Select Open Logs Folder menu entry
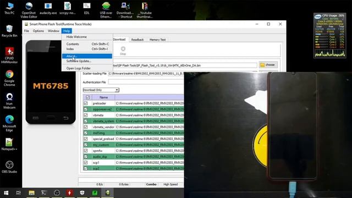 (87, 68)
